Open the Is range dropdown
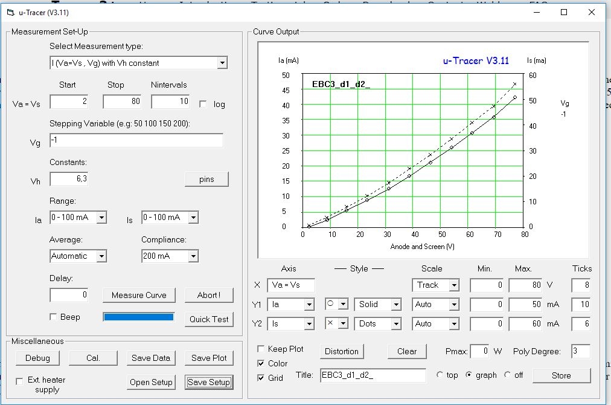611x405 pixels. pos(193,218)
